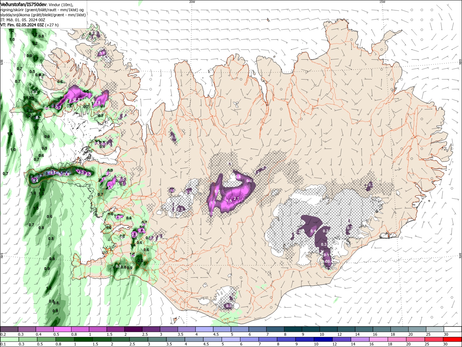Image resolution: width=462 pixels, height=347 pixels.
Task: Click the pink rain-scale swatch labeled 18
Action: coord(397,339)
